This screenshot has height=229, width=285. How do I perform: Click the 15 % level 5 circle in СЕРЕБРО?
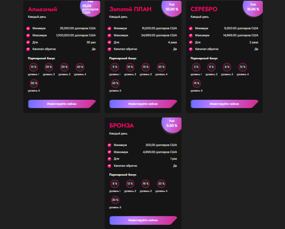(197, 83)
